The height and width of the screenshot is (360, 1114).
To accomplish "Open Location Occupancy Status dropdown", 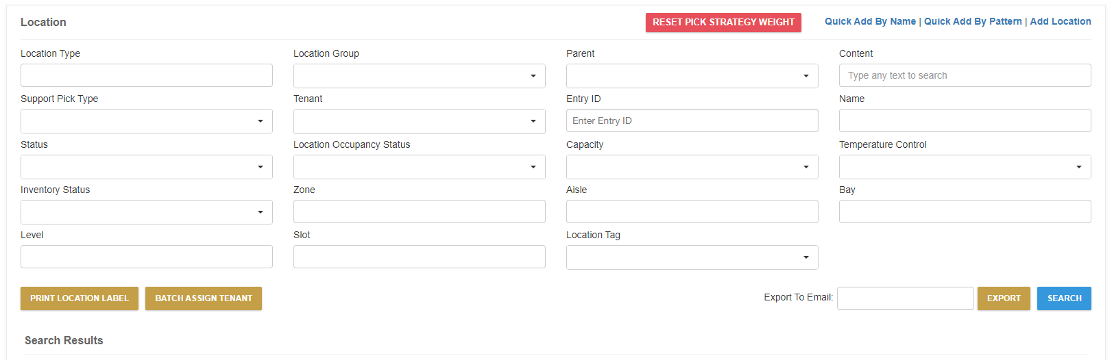I will click(x=420, y=167).
